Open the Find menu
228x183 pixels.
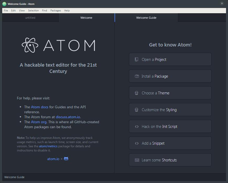[44, 11]
